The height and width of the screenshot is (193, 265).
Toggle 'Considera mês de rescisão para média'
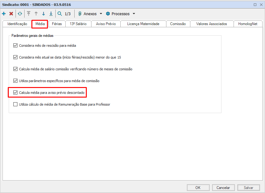(x=15, y=46)
